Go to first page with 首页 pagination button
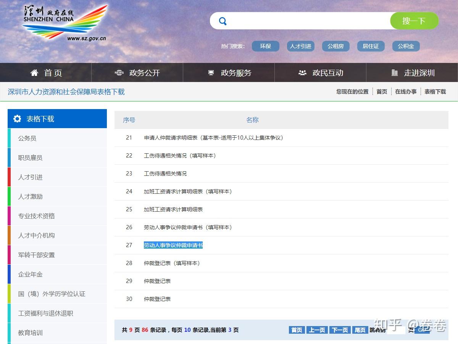 [x=297, y=330]
